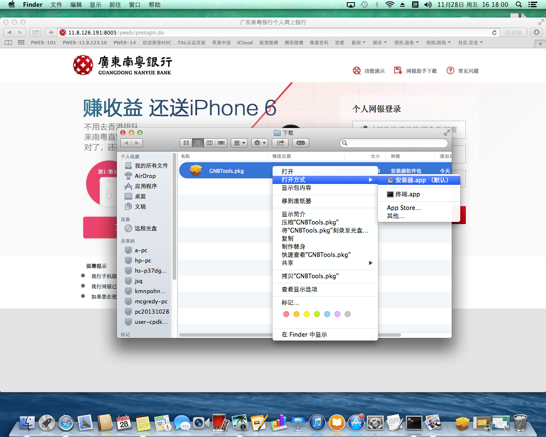Expand 娱乐 bookmarks folder

tap(380, 43)
